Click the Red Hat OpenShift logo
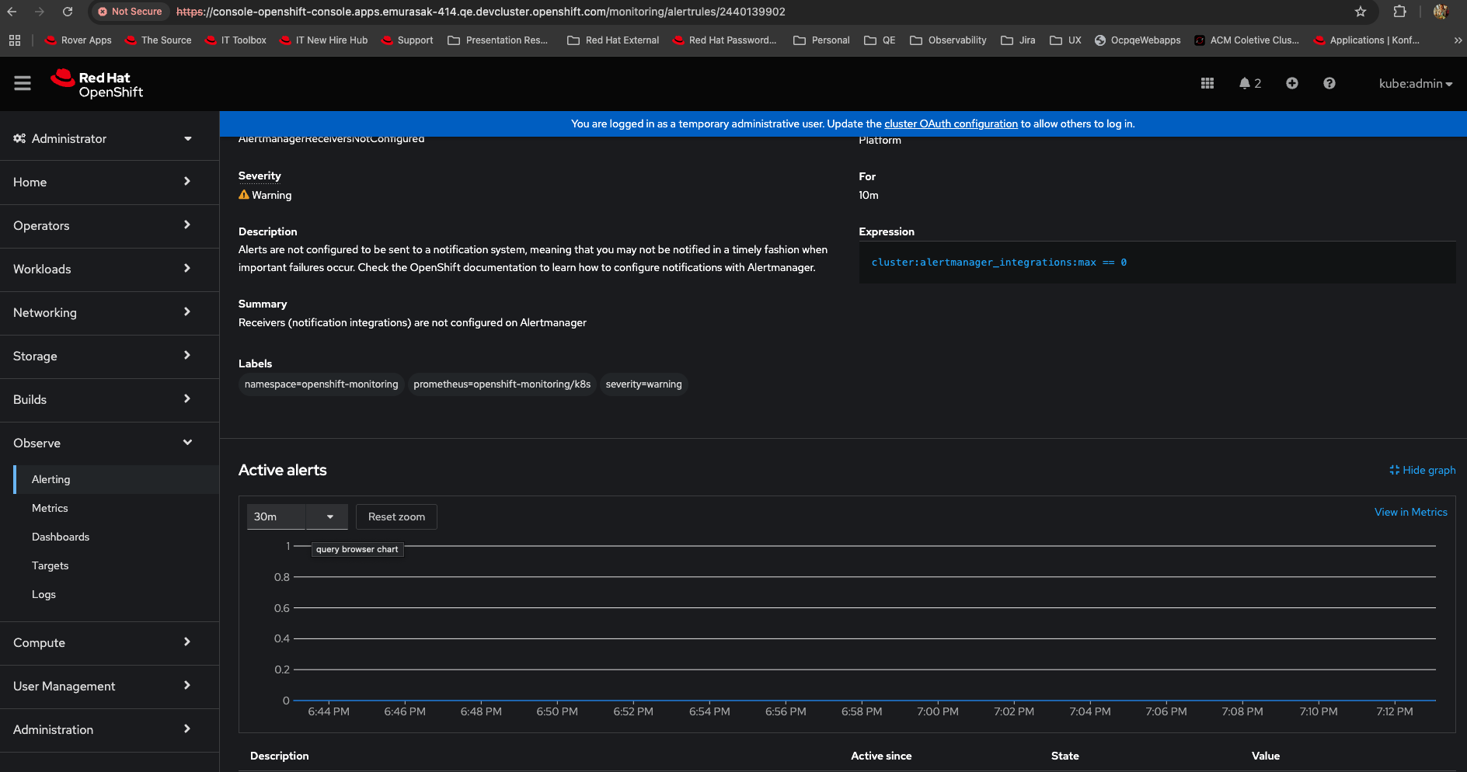1467x772 pixels. tap(97, 84)
